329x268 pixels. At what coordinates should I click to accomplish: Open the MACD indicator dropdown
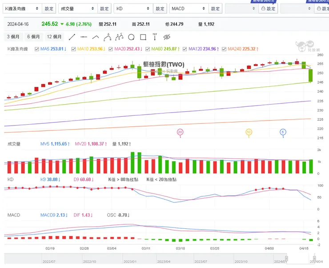(x=189, y=8)
